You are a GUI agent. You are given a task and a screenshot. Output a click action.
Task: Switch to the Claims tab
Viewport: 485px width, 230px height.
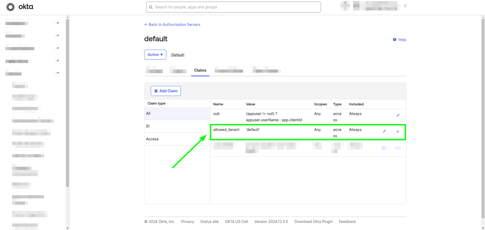click(200, 70)
